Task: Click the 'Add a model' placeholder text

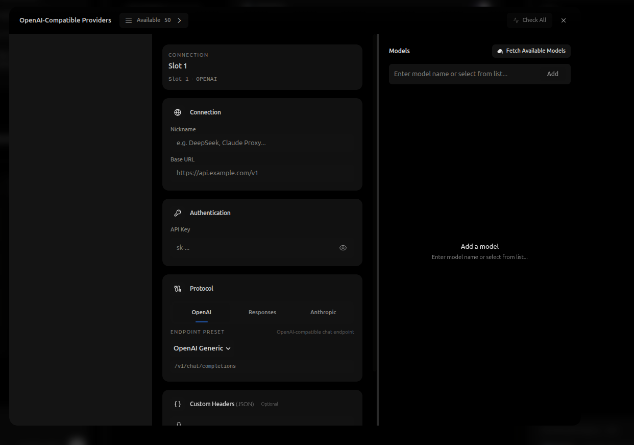Action: 480,246
